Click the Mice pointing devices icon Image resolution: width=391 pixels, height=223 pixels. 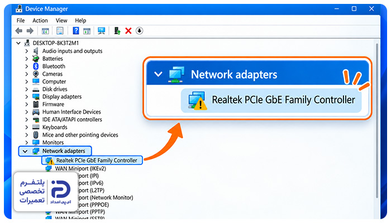36,135
